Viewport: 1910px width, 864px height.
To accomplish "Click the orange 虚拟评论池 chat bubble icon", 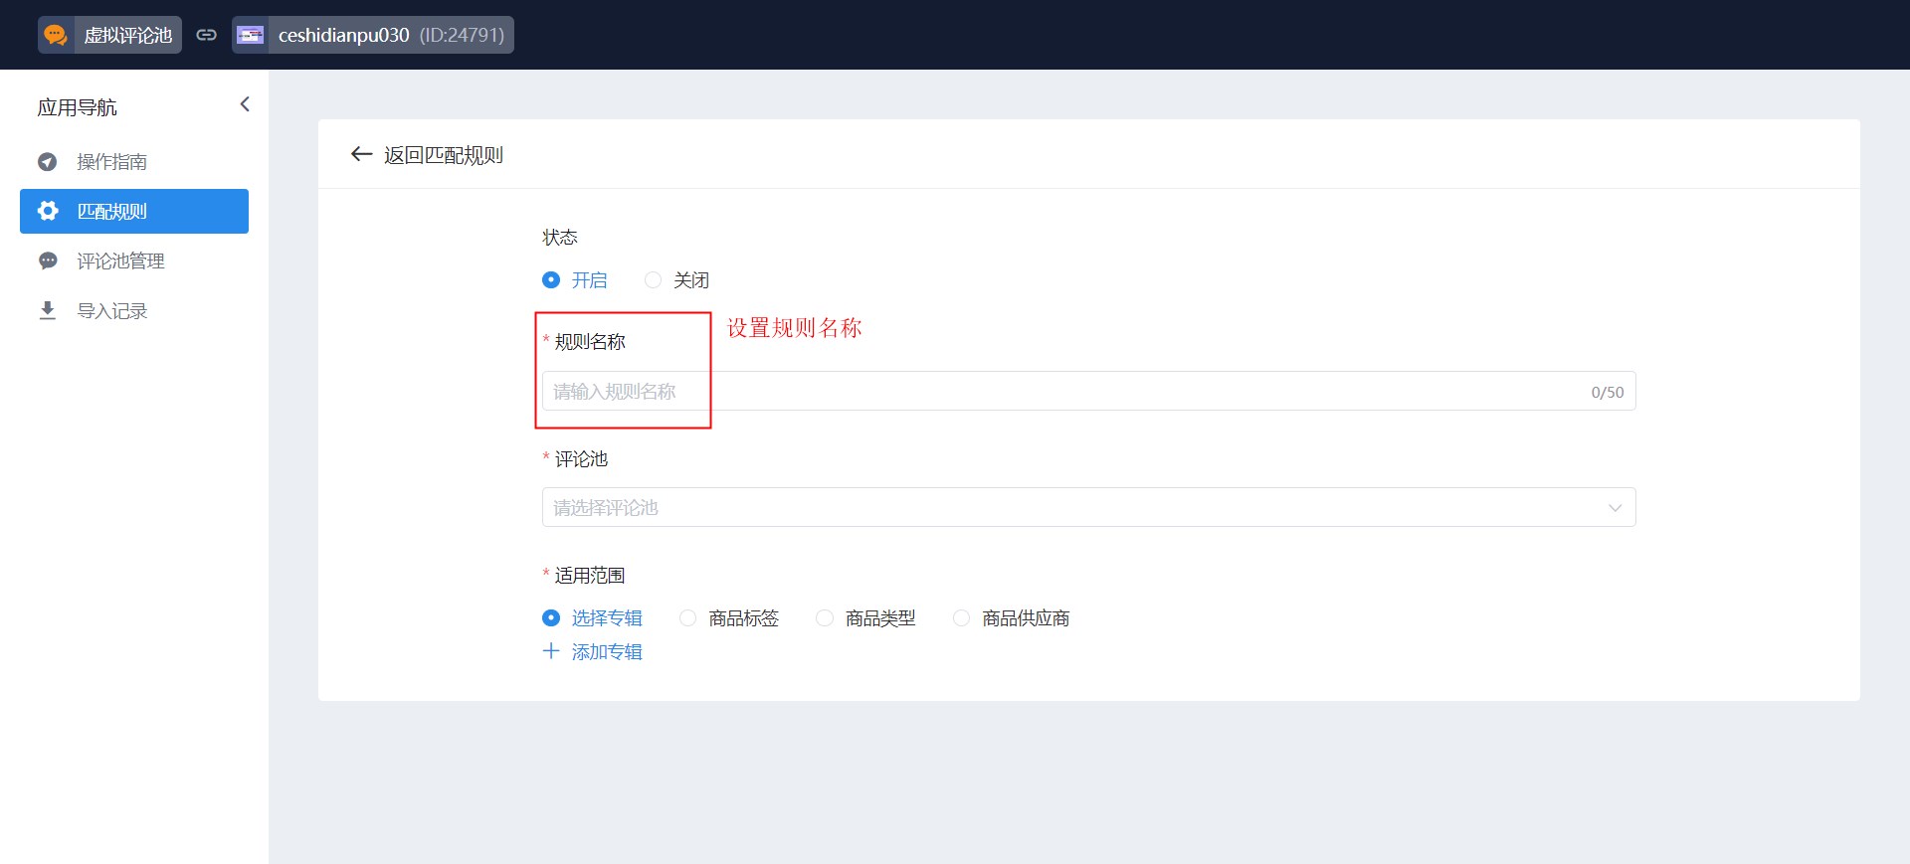I will (56, 35).
